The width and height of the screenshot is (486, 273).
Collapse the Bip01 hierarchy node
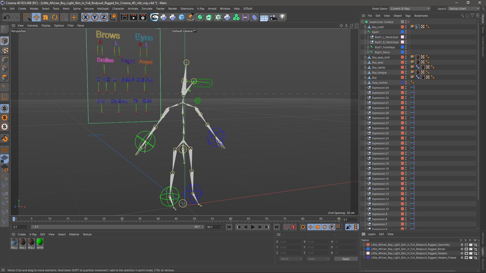[x=365, y=32]
